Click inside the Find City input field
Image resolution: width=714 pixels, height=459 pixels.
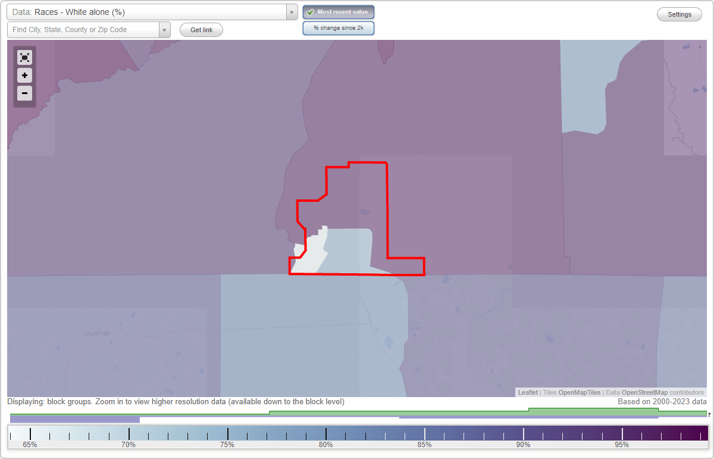click(x=83, y=29)
